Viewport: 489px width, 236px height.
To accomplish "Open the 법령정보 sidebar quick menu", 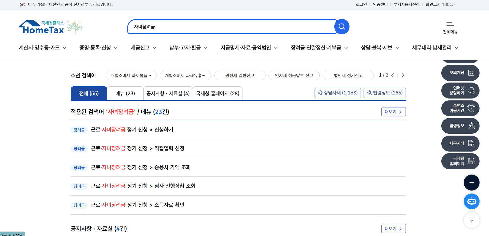I will coord(460,126).
